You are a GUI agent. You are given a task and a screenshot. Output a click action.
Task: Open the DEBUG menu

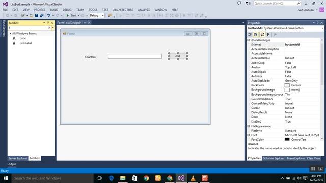click(67, 10)
